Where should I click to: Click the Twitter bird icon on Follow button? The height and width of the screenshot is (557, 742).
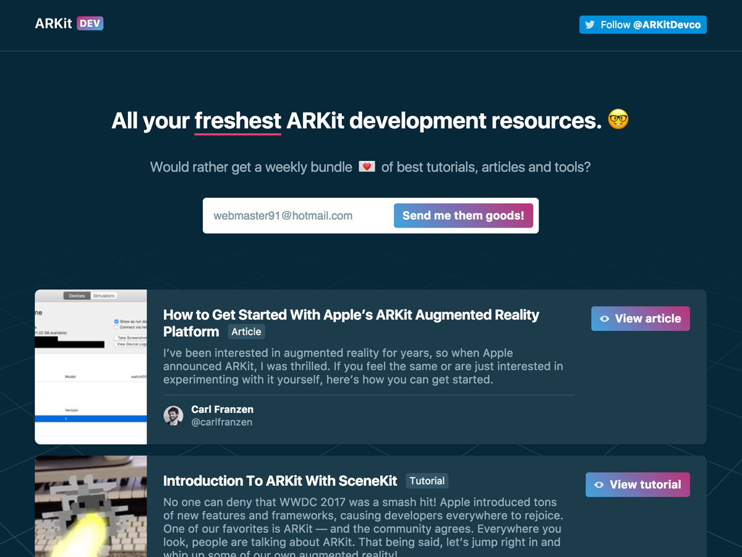(589, 25)
